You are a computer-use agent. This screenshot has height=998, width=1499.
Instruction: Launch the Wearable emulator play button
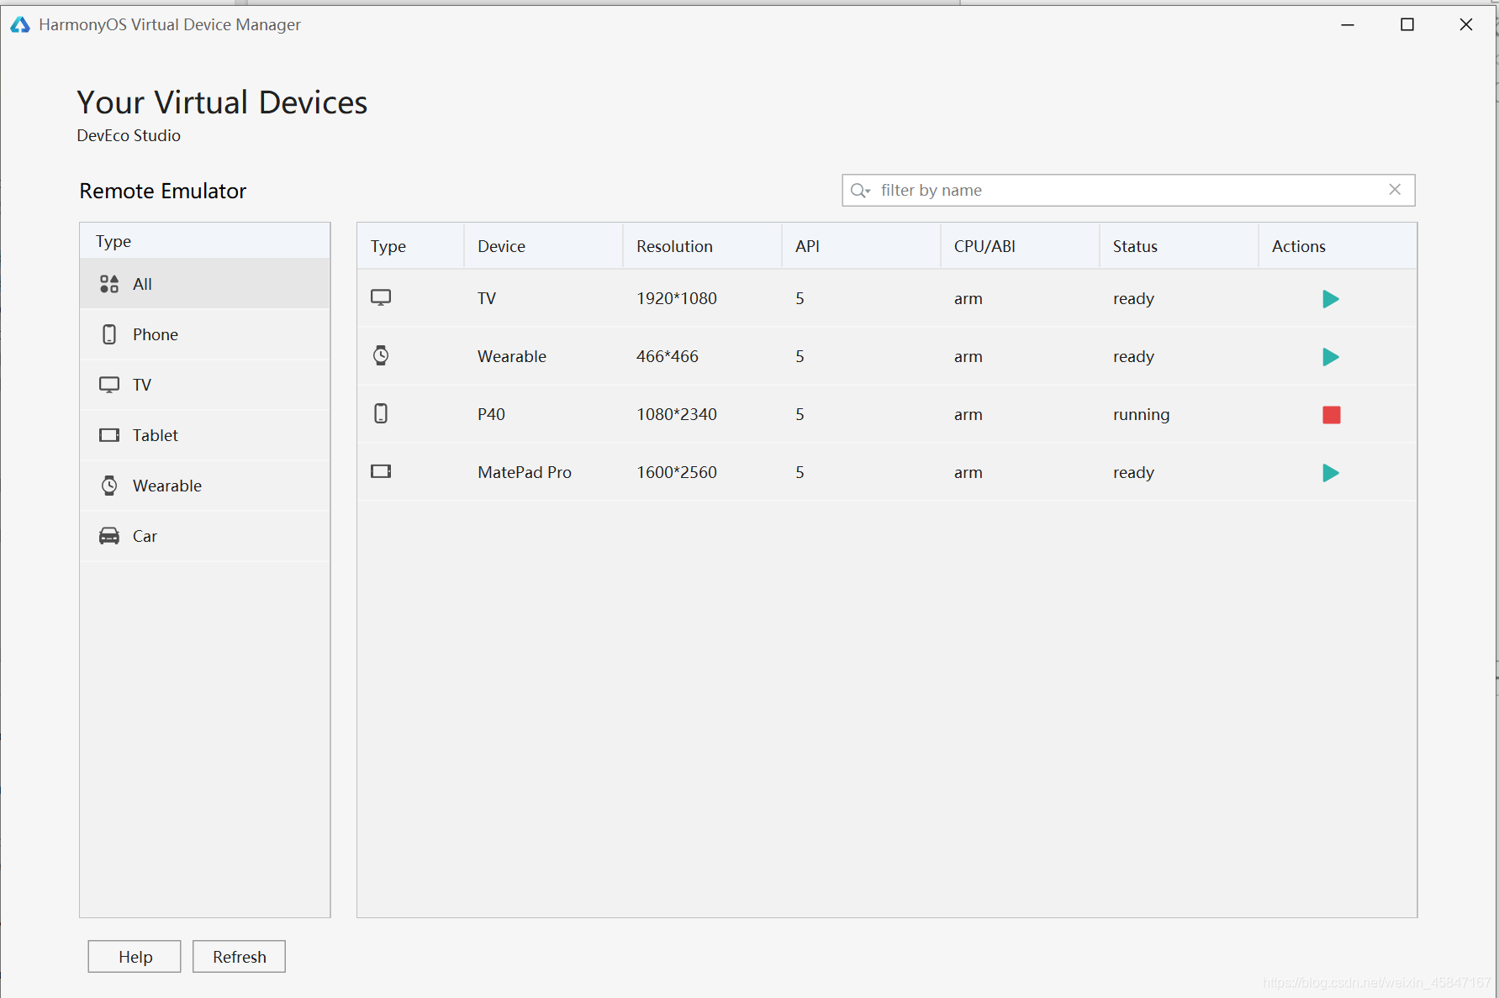[1330, 357]
